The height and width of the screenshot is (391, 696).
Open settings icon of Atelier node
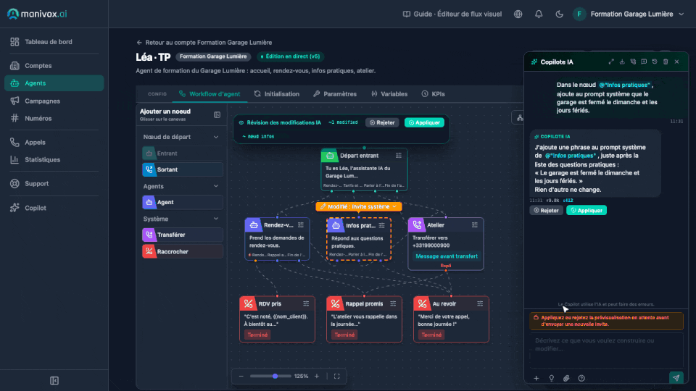click(x=474, y=225)
